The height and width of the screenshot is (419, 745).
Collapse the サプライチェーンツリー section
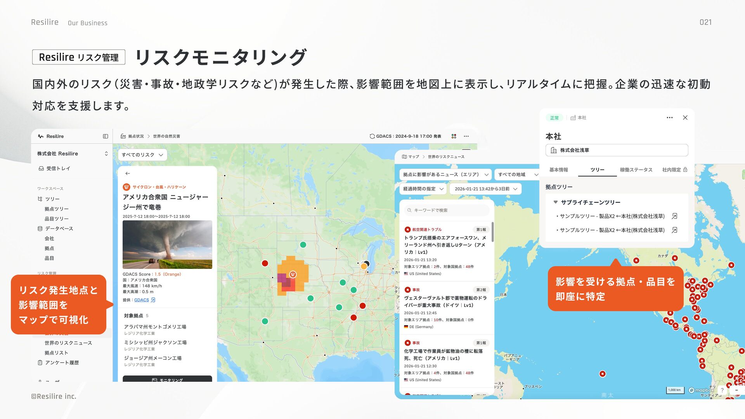[x=556, y=202]
